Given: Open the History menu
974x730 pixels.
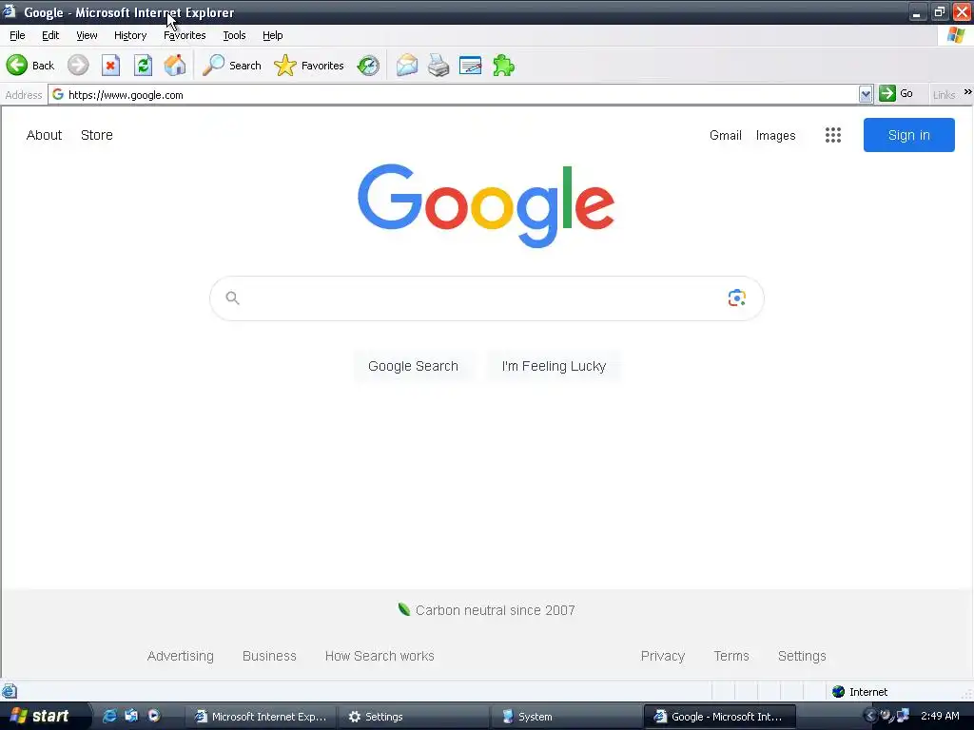Looking at the screenshot, I should (129, 35).
